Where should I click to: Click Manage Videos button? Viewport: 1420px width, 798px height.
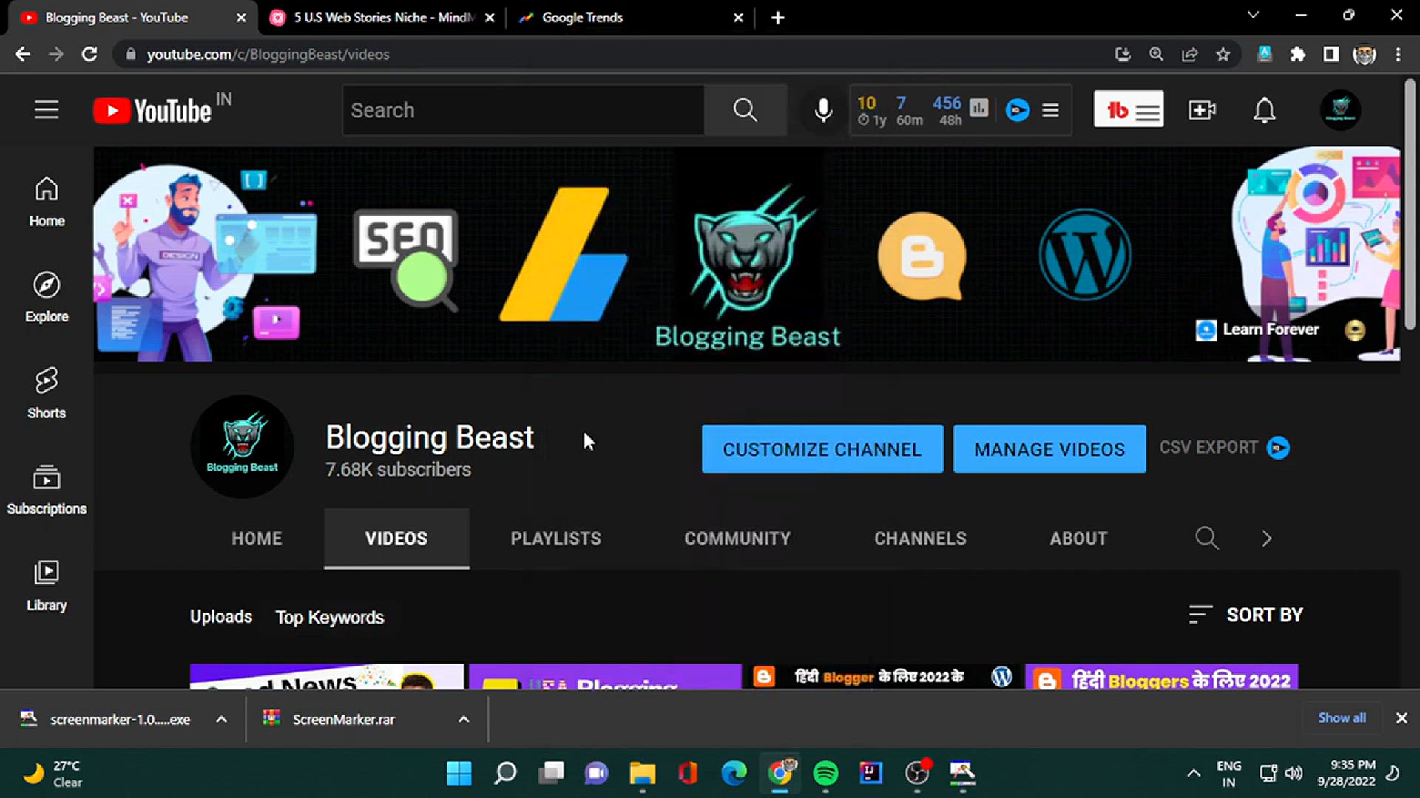[1049, 449]
